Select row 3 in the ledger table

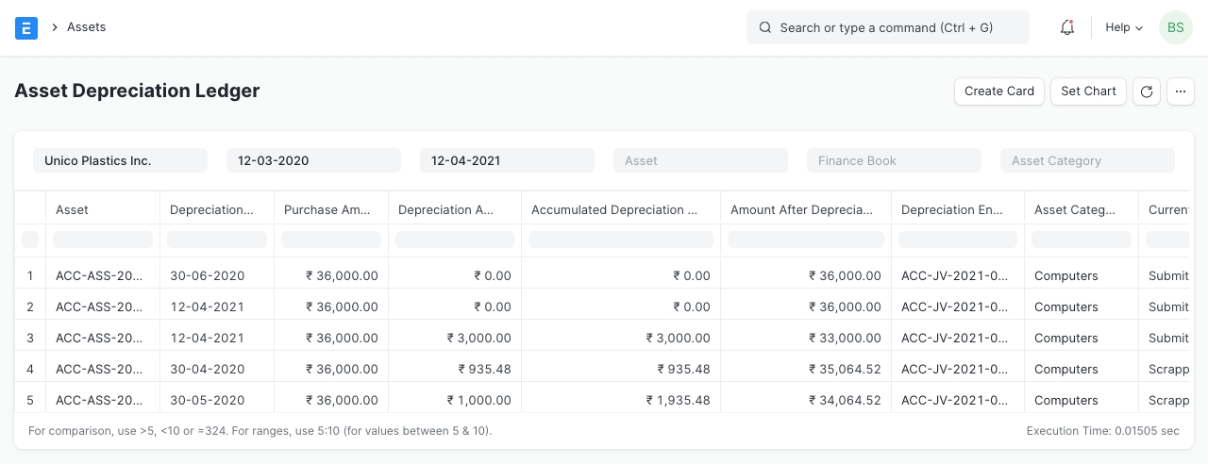click(x=30, y=338)
